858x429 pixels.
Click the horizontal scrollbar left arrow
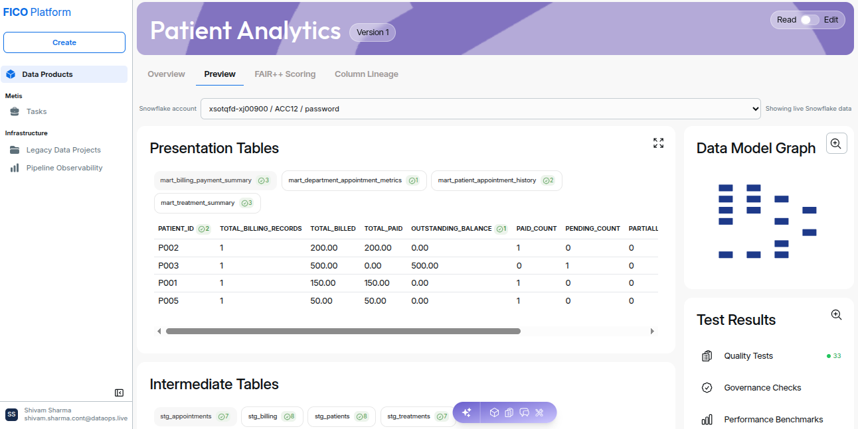click(x=159, y=331)
